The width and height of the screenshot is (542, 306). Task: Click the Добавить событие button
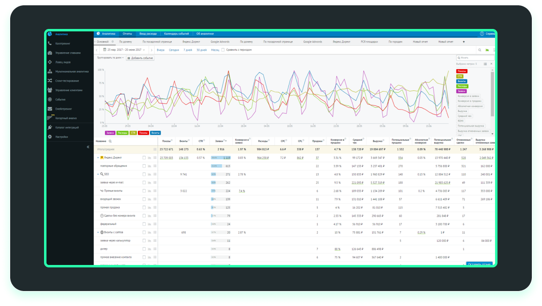point(140,58)
